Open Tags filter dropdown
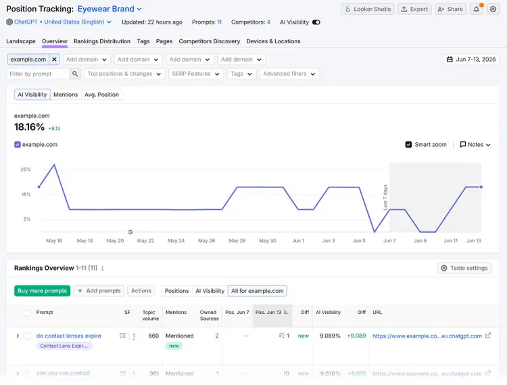The width and height of the screenshot is (507, 385). pyautogui.click(x=241, y=74)
